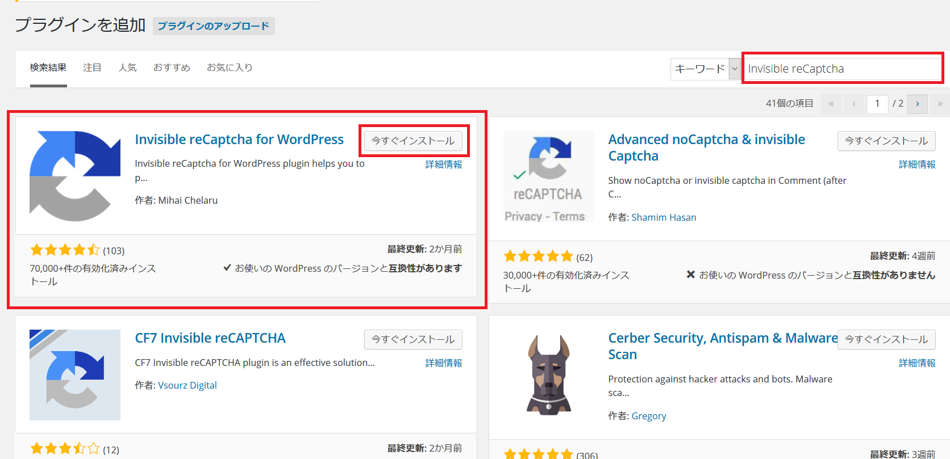
Task: Click the CF7 Invisible reCAPTCHA plugin icon
Action: [x=75, y=374]
